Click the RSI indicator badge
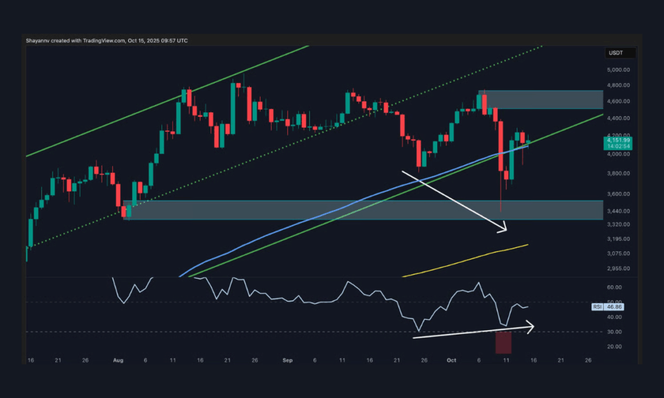The image size is (664, 398). click(598, 307)
